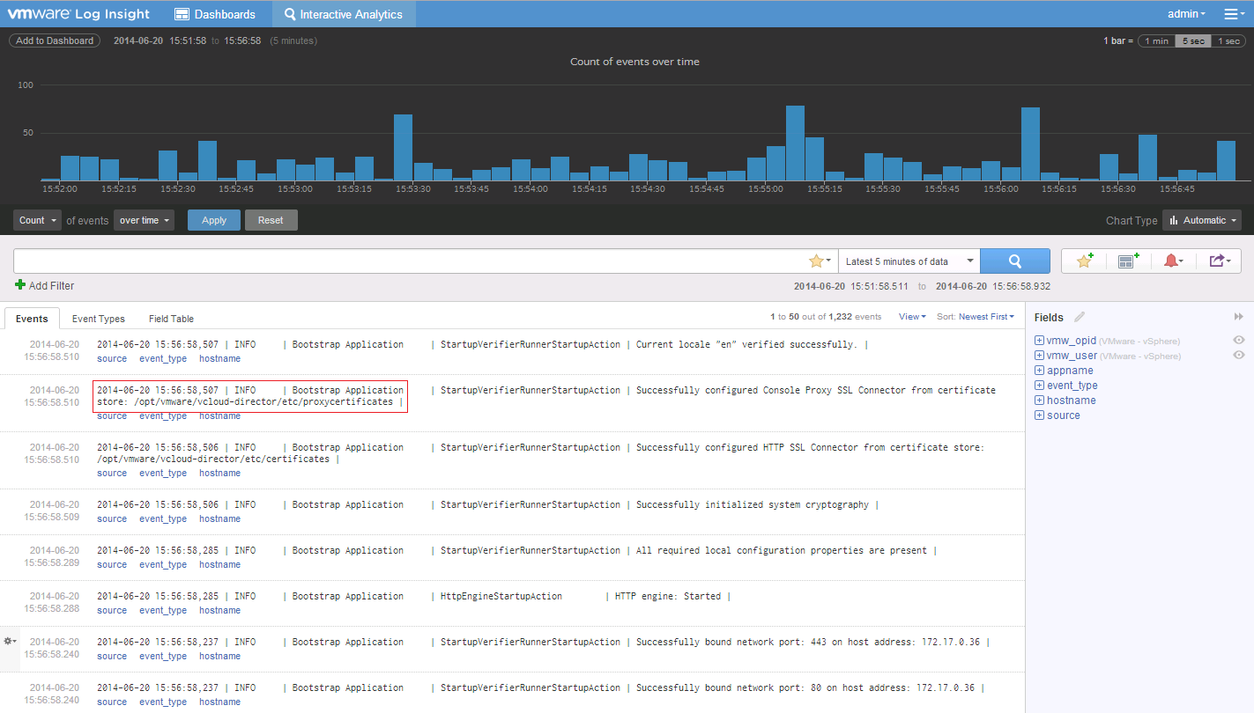Click the Add Filter link
This screenshot has height=713, width=1254.
coord(52,286)
